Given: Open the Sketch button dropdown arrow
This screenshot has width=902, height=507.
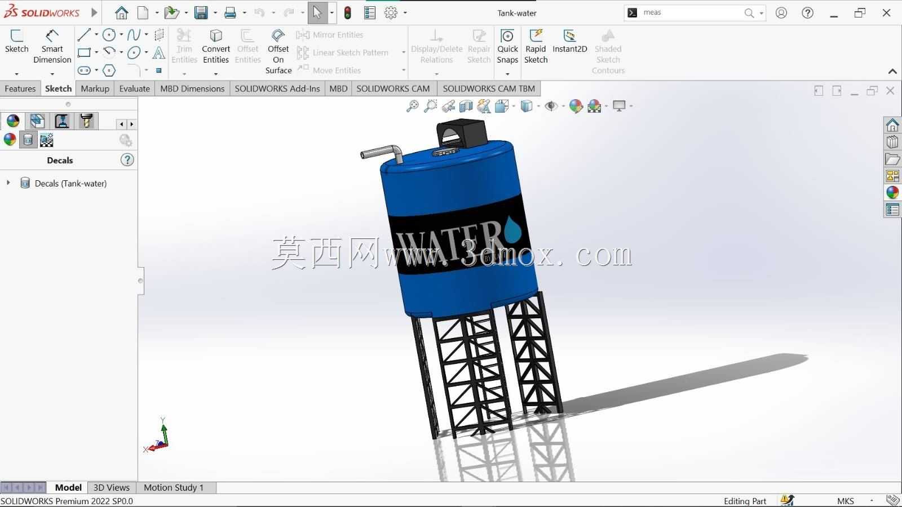Looking at the screenshot, I should tap(16, 74).
